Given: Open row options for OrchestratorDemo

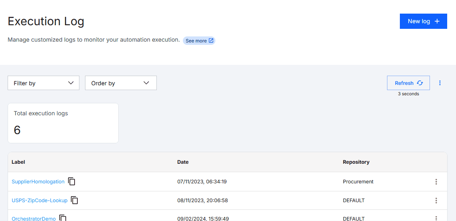Looking at the screenshot, I should point(436,218).
